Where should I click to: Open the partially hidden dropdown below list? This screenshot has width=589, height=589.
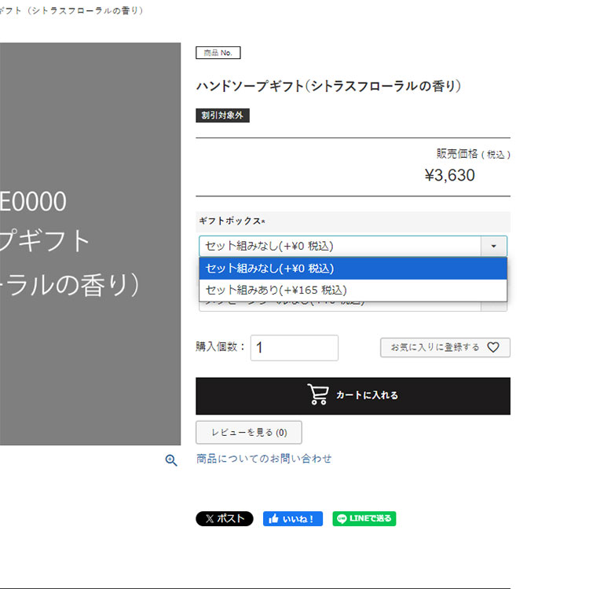pyautogui.click(x=353, y=306)
